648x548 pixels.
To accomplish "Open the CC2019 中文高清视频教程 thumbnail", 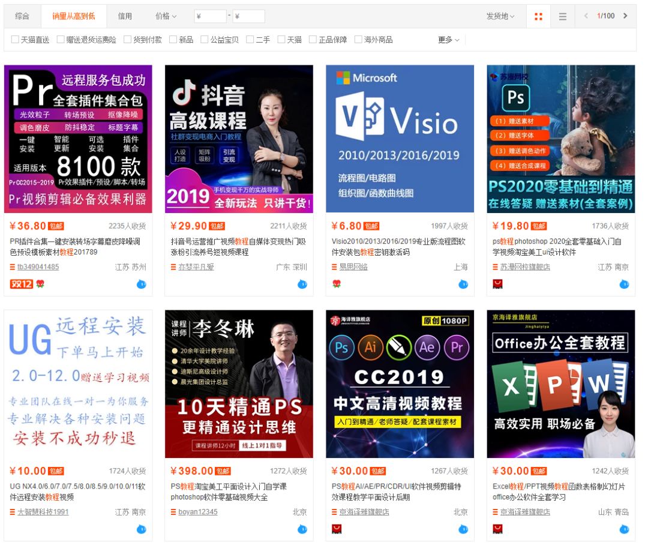I will pyautogui.click(x=400, y=384).
